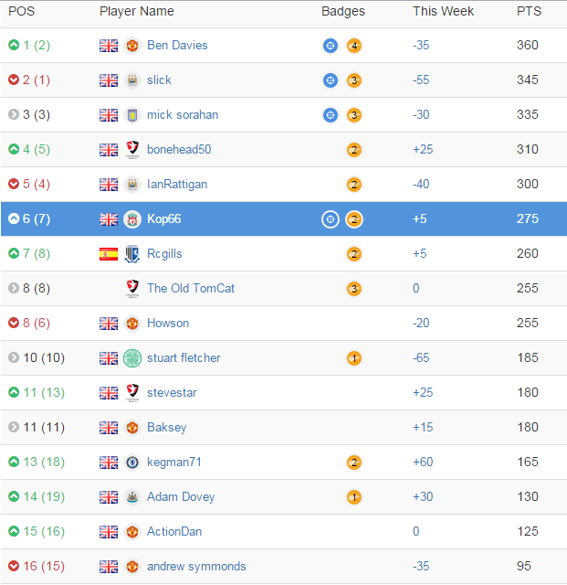567x585 pixels.
Task: Click the orange 3 badge for The Old TomCat
Action: point(353,289)
